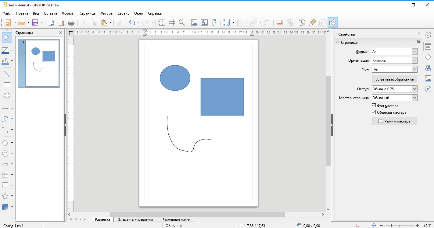Click the 'Вставить изображение' button
The width and height of the screenshot is (434, 228).
[394, 79]
